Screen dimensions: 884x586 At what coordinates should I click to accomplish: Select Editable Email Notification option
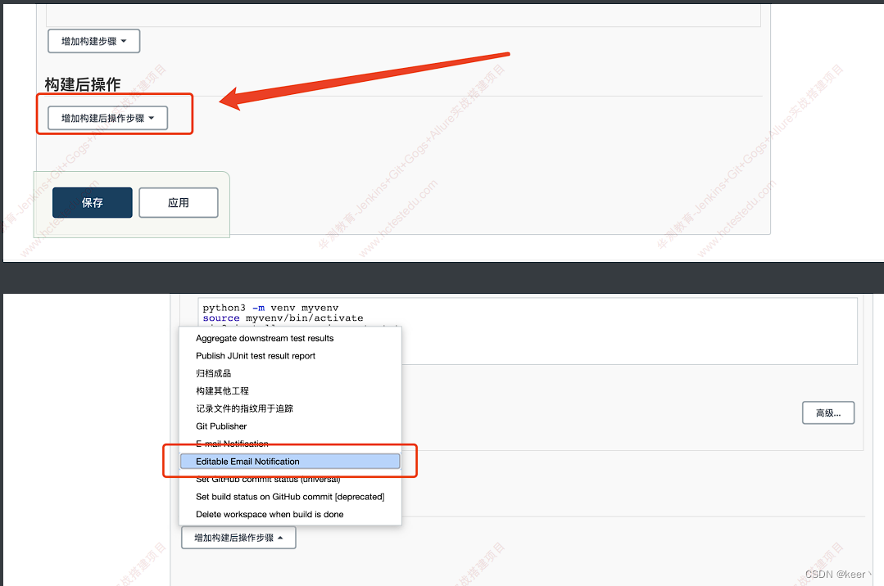click(290, 462)
